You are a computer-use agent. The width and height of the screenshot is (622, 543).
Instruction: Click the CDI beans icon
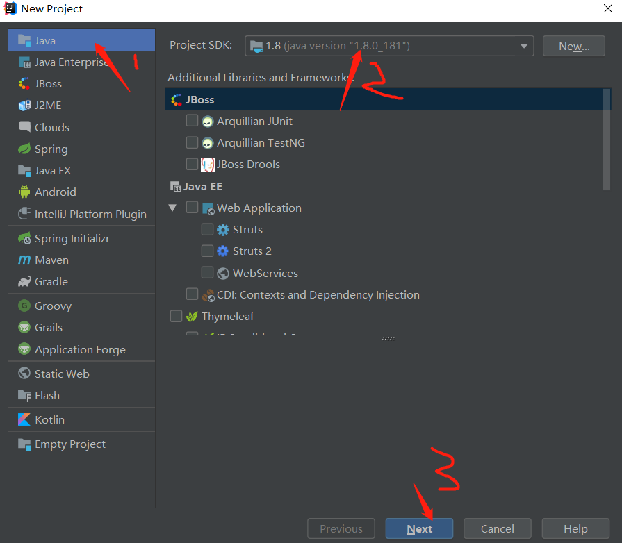(x=208, y=295)
